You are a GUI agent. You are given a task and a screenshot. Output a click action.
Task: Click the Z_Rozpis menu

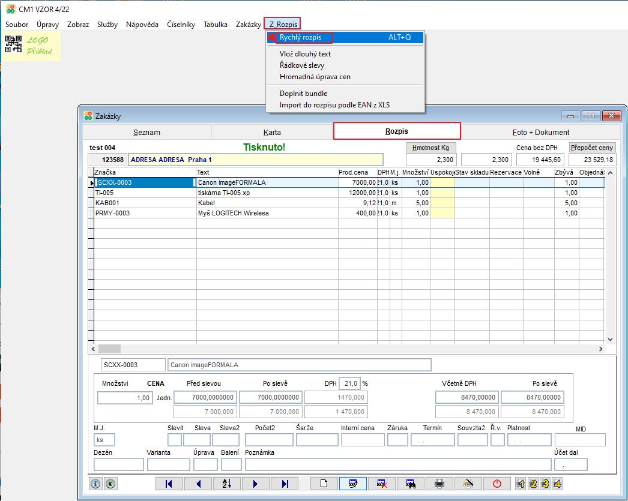coord(283,25)
